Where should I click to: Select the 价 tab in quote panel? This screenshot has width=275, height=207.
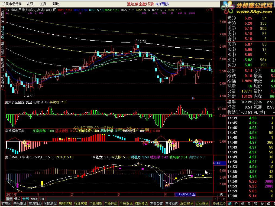(x=236, y=203)
